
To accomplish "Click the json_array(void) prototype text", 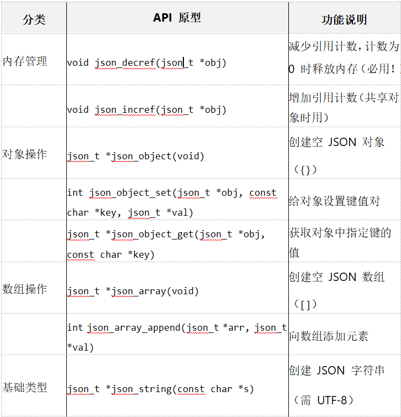I will coord(133,291).
